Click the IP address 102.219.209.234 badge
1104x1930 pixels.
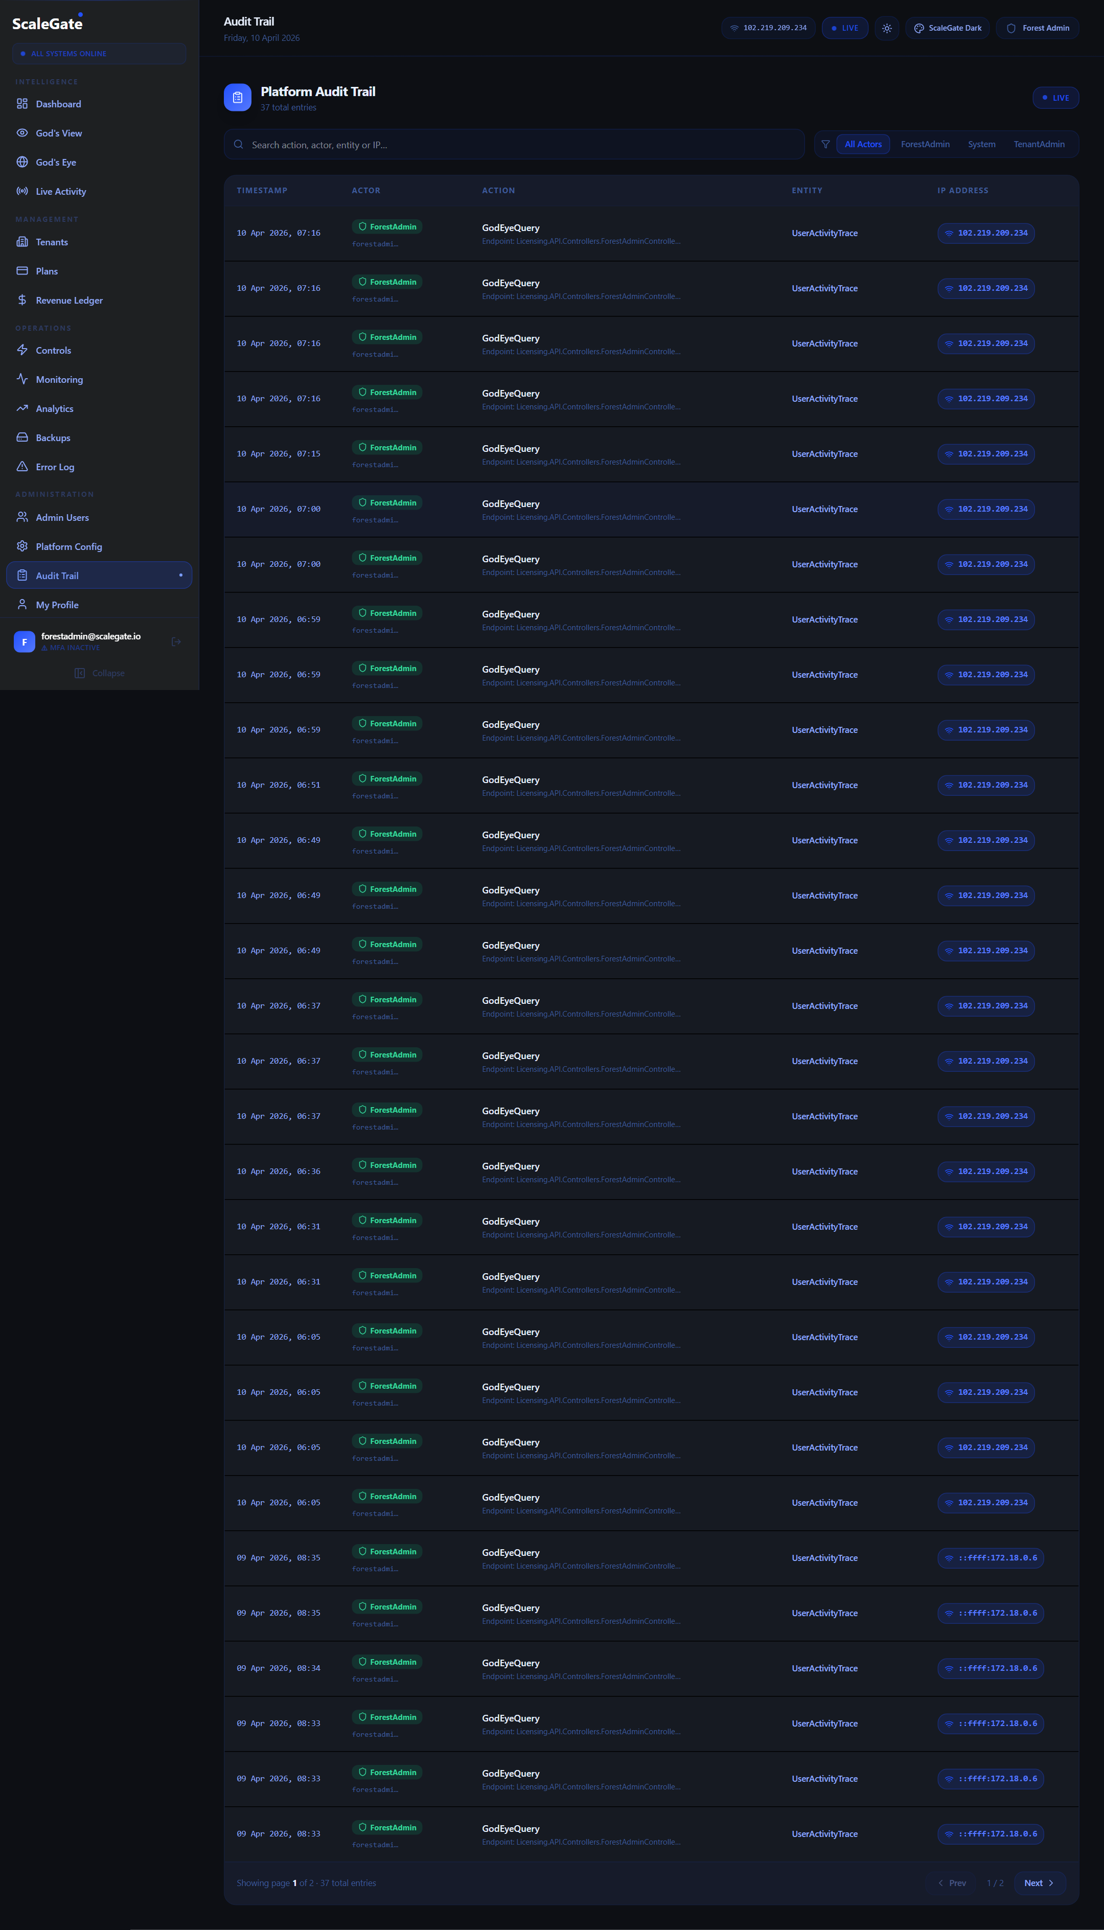click(986, 233)
